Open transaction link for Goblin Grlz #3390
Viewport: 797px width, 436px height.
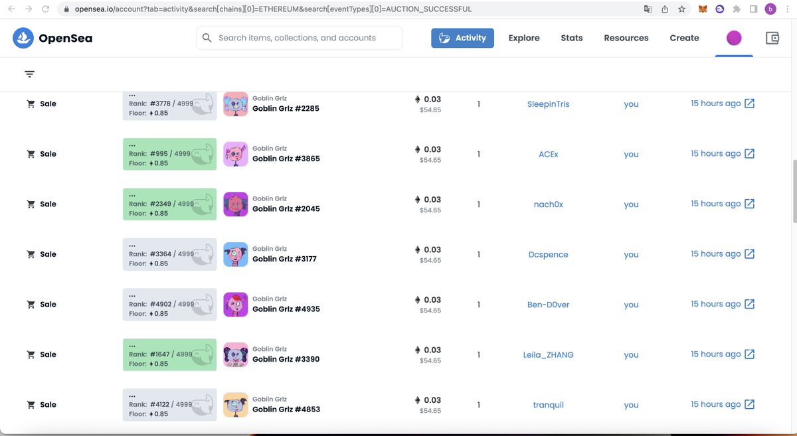[749, 354]
